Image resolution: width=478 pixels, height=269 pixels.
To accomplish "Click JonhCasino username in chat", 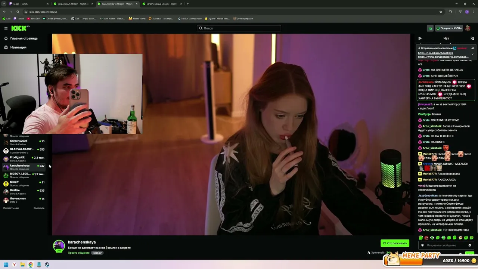I will (x=426, y=82).
